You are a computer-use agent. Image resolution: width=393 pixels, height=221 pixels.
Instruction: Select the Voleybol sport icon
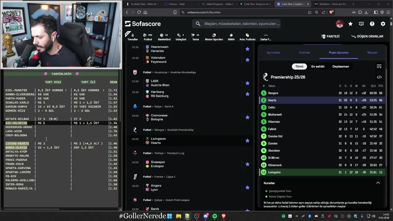[181, 37]
